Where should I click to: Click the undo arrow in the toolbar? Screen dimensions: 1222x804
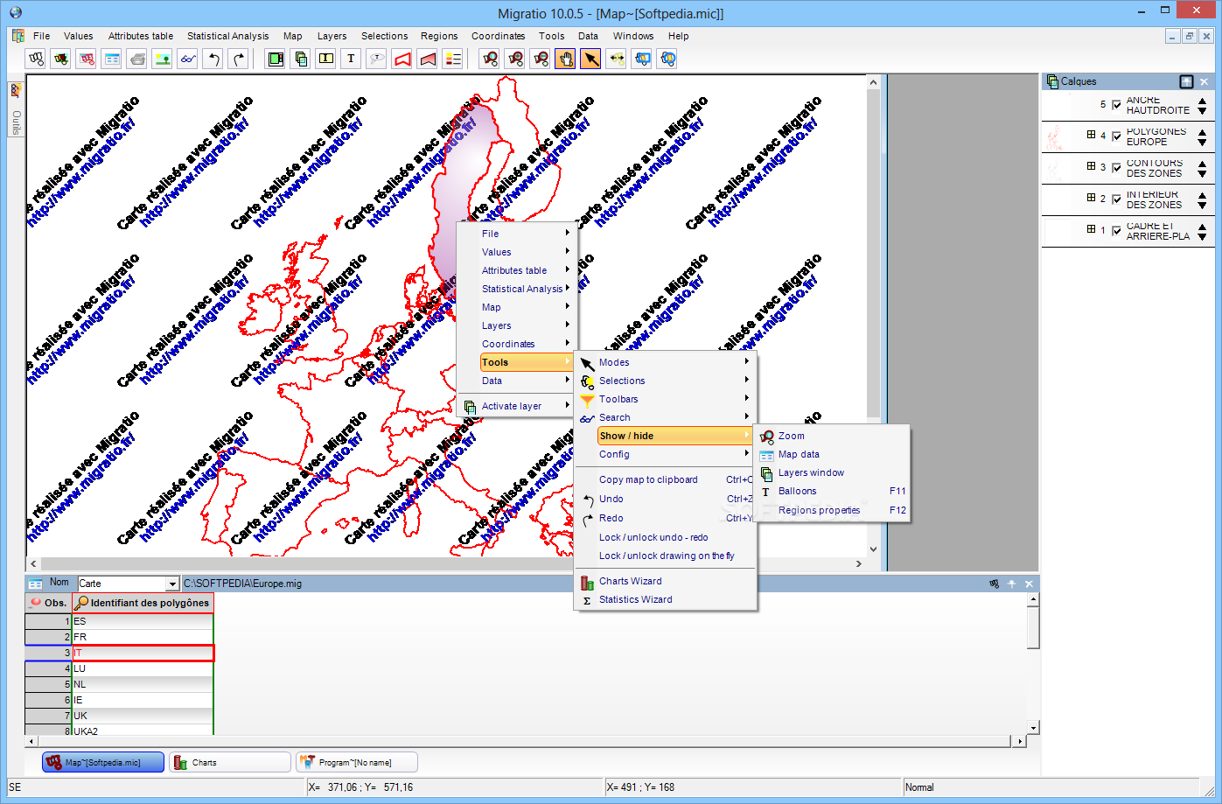213,59
